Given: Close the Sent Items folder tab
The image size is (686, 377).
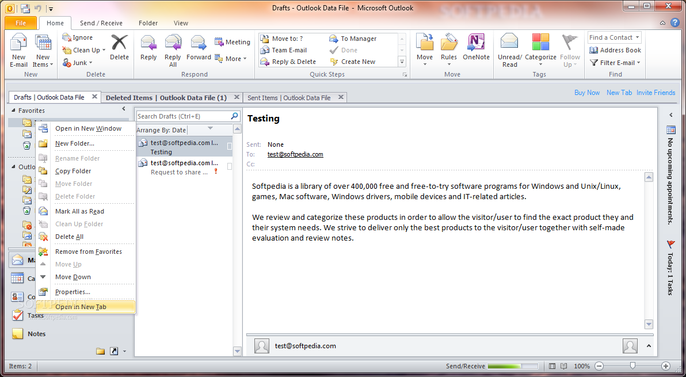Looking at the screenshot, I should click(x=341, y=97).
